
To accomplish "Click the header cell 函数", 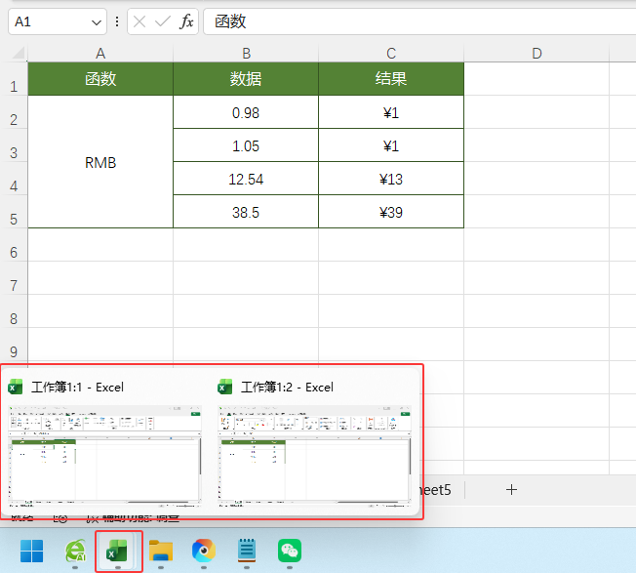I will [100, 79].
